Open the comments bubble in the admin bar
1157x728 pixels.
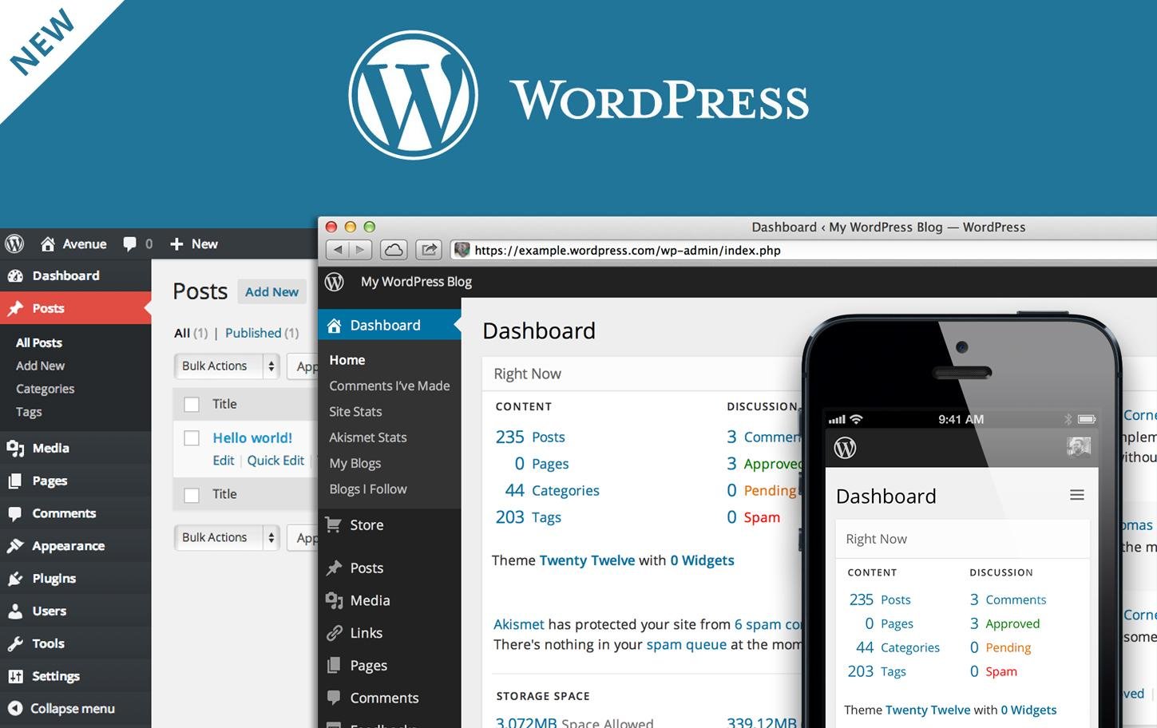click(x=129, y=243)
